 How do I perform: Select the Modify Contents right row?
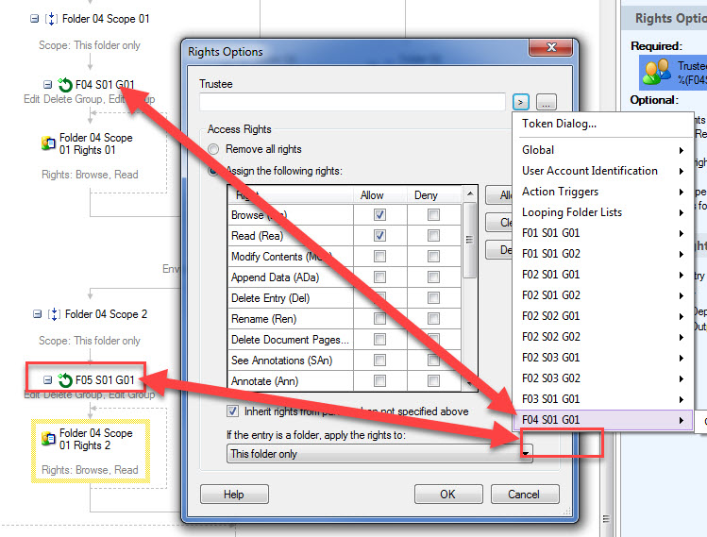click(345, 257)
